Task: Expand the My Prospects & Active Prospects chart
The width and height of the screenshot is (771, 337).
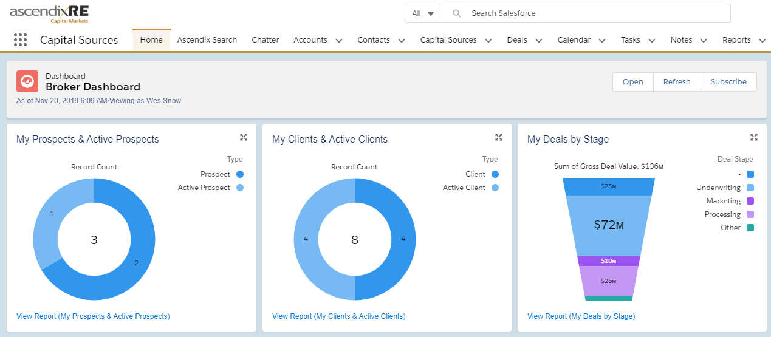Action: tap(244, 137)
